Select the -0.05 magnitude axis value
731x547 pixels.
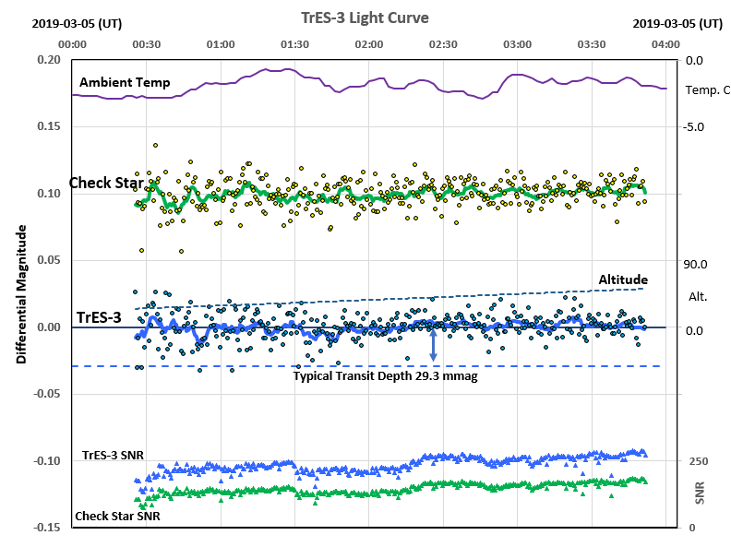pos(47,394)
